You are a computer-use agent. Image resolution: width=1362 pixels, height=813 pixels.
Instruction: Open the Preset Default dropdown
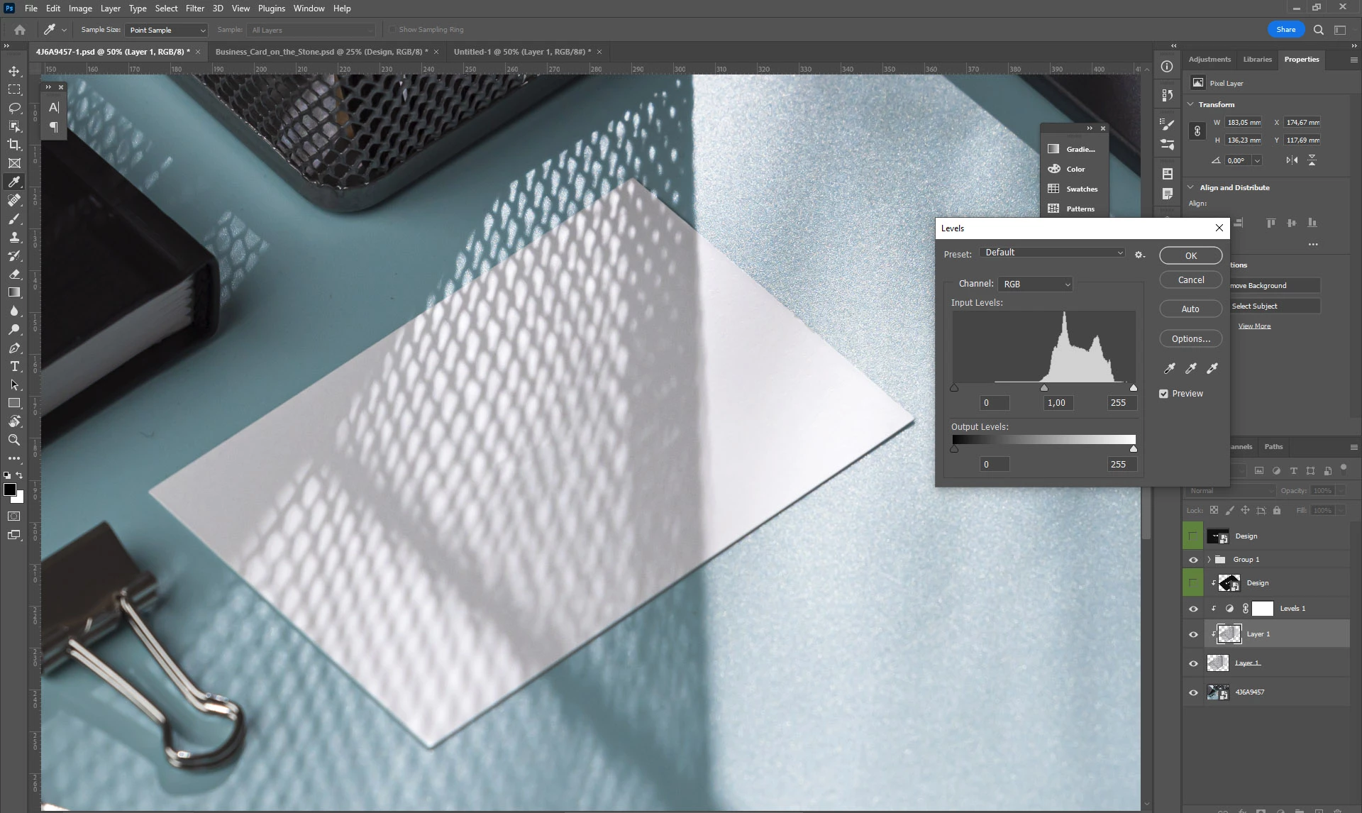click(x=1052, y=253)
